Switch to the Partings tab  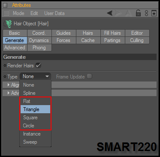click(x=113, y=40)
